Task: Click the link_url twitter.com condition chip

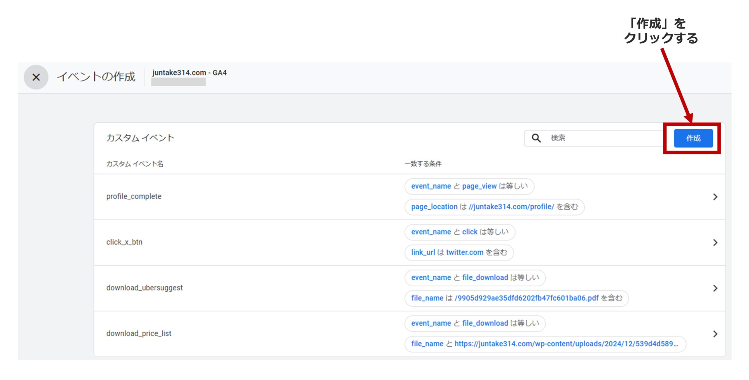Action: coord(459,252)
